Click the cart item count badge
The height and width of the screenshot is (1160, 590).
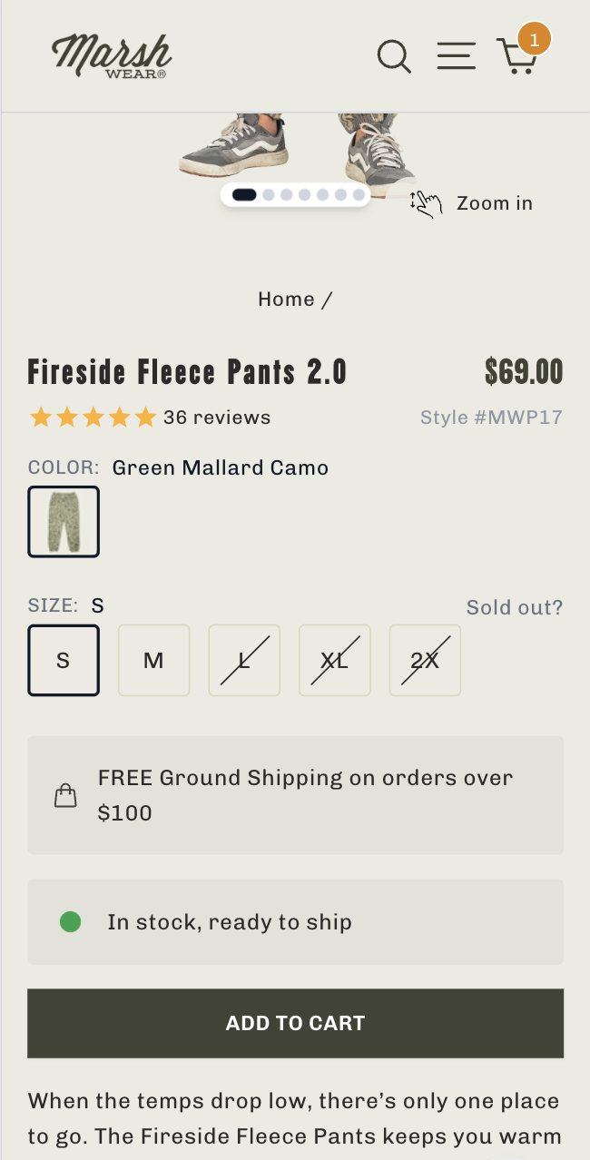tap(535, 38)
